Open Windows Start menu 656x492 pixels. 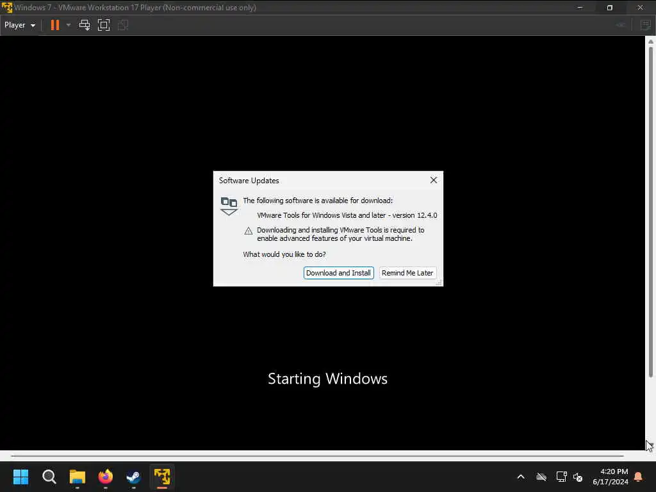pyautogui.click(x=21, y=477)
